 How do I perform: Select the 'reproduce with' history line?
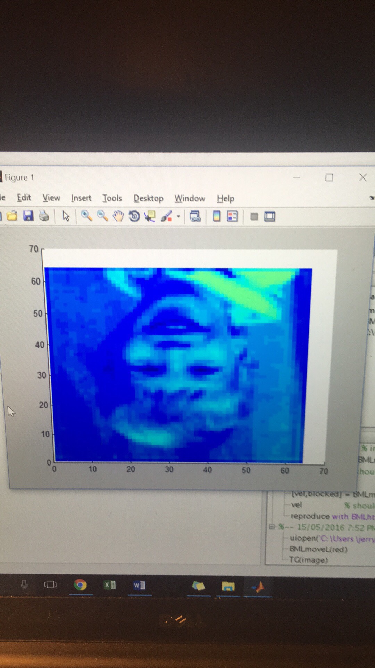(x=333, y=516)
